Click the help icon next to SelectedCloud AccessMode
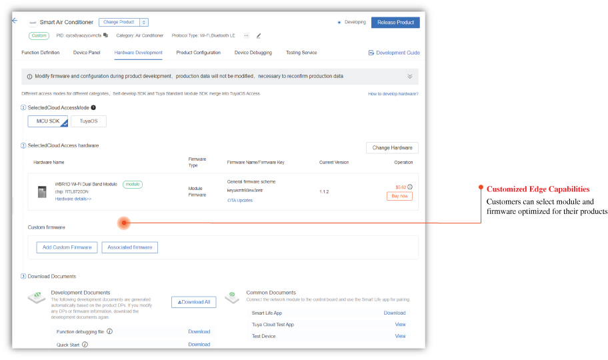 tap(93, 107)
